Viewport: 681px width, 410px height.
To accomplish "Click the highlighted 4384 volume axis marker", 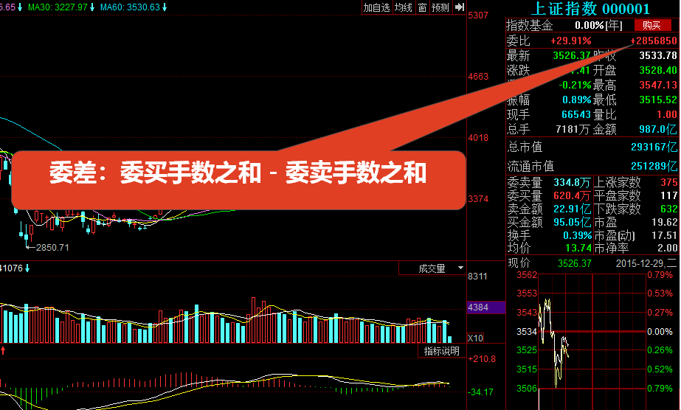I will (x=486, y=307).
